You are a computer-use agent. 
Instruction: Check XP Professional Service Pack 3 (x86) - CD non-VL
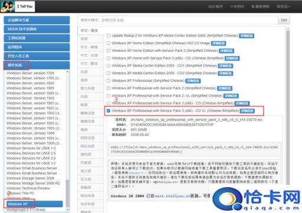(109, 103)
